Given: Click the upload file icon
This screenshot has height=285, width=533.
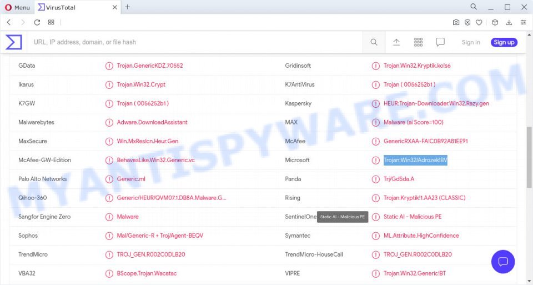Looking at the screenshot, I should pyautogui.click(x=396, y=42).
